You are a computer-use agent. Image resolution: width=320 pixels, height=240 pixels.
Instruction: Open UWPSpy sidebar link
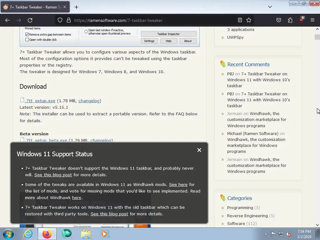[x=235, y=37]
